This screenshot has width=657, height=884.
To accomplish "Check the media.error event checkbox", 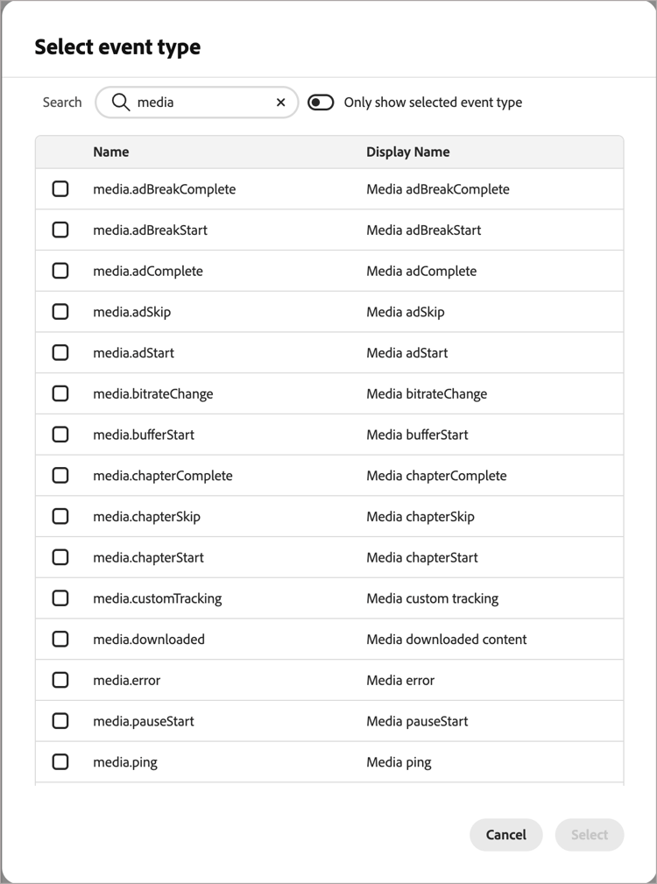I will pyautogui.click(x=60, y=680).
